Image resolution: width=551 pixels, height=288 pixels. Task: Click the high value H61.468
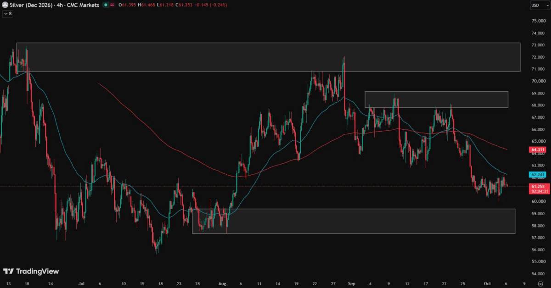tap(147, 5)
